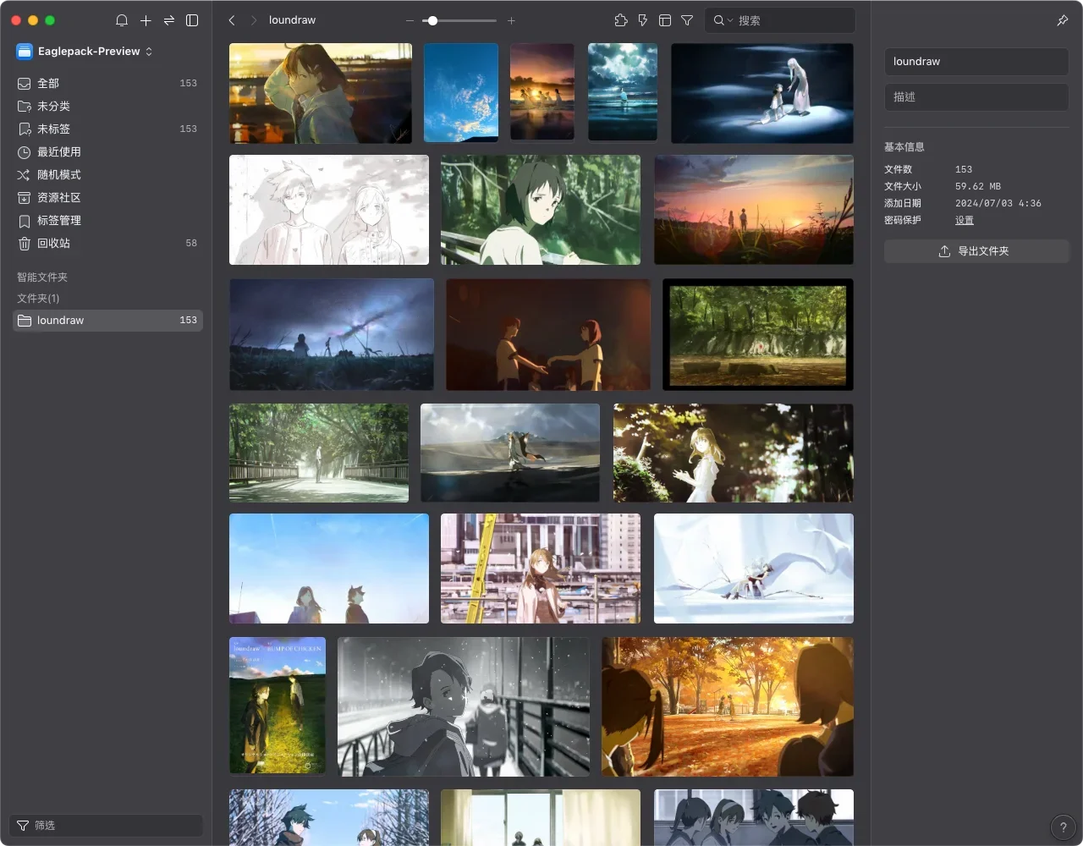Click the plus add-new icon

(x=146, y=20)
